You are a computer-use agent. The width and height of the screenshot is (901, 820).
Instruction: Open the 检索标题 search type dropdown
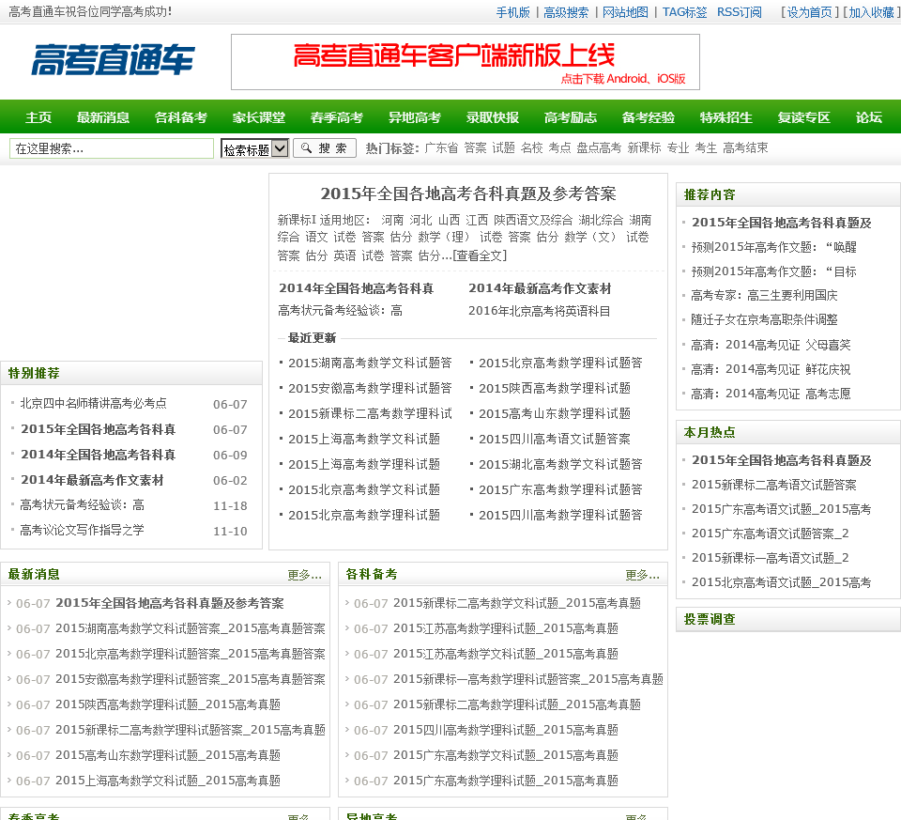click(254, 149)
